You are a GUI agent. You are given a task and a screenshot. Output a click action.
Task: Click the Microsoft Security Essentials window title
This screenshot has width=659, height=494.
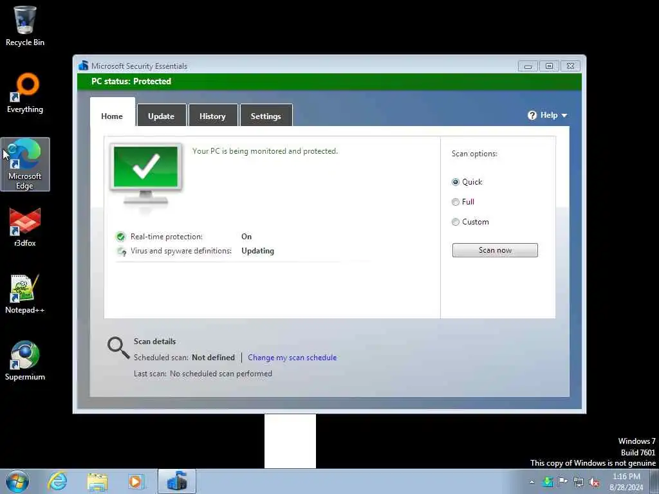[139, 66]
